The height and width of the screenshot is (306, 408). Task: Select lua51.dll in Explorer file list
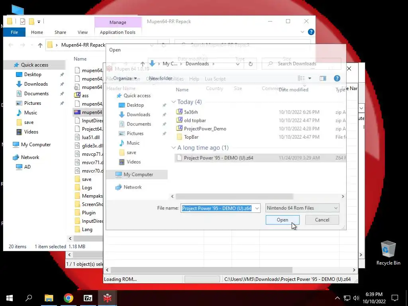coord(90,137)
